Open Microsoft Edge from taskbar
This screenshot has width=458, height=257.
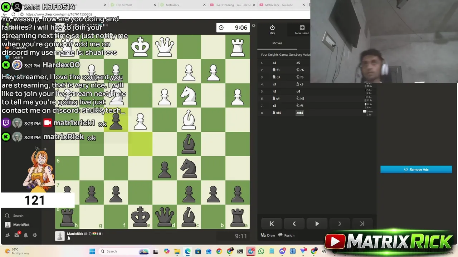coord(187,251)
